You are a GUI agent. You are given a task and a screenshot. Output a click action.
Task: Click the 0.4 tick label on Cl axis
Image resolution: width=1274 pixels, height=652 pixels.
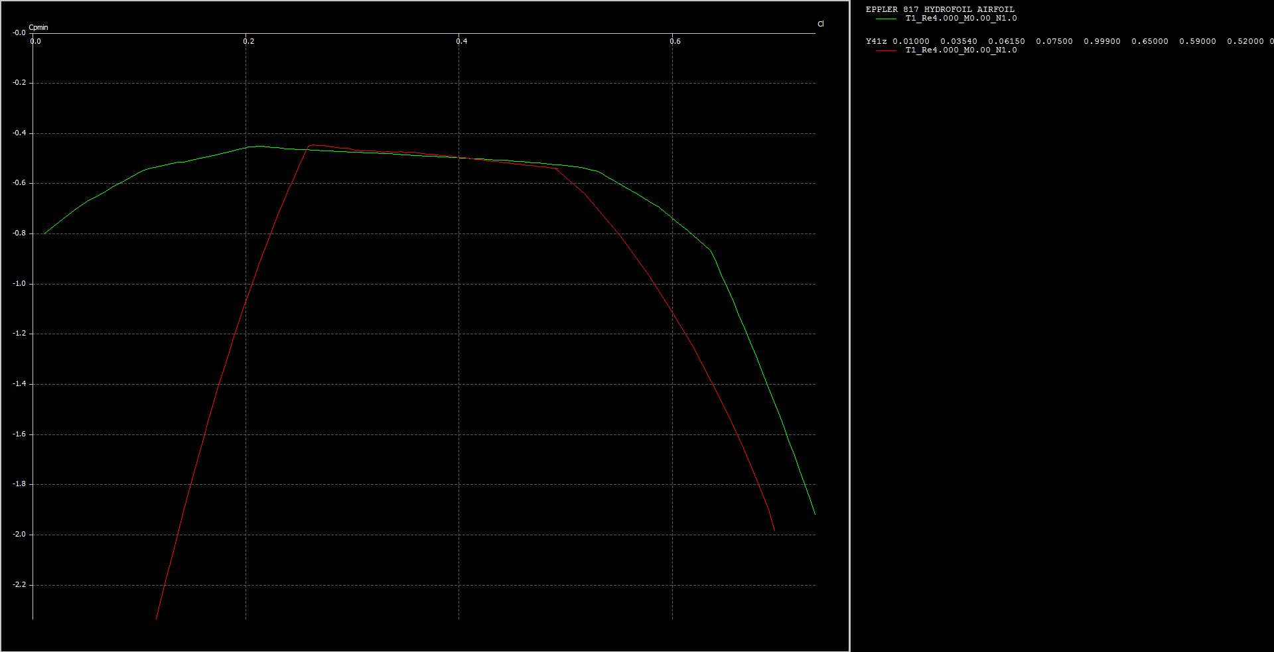pyautogui.click(x=461, y=41)
